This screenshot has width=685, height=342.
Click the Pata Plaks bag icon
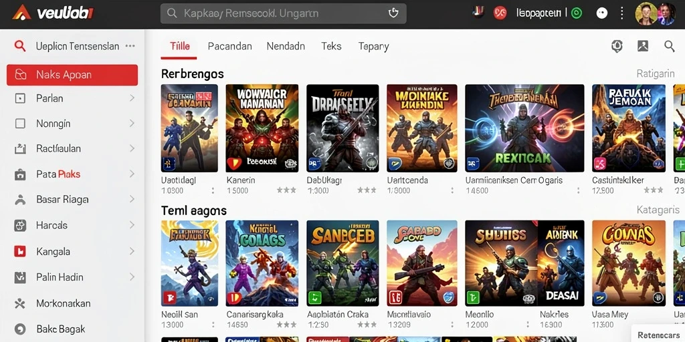(x=20, y=174)
